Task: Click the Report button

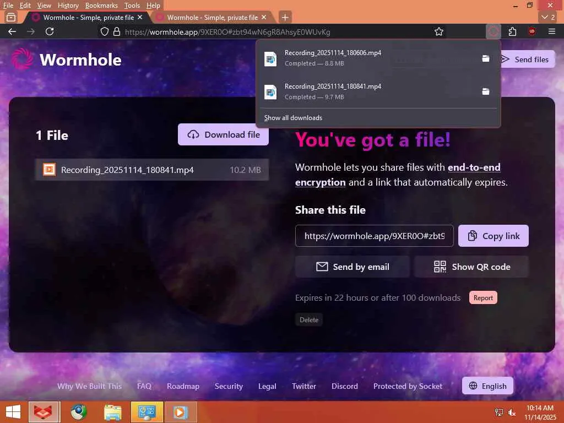Action: [483, 297]
